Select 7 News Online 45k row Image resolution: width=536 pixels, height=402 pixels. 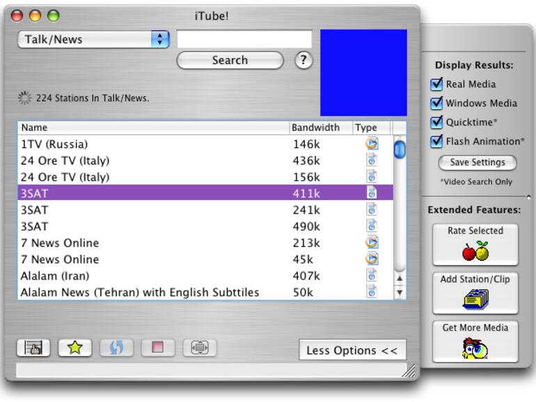point(205,259)
